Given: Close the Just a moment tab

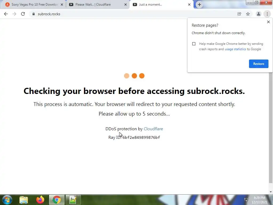Looking at the screenshot, I should pyautogui.click(x=189, y=5).
